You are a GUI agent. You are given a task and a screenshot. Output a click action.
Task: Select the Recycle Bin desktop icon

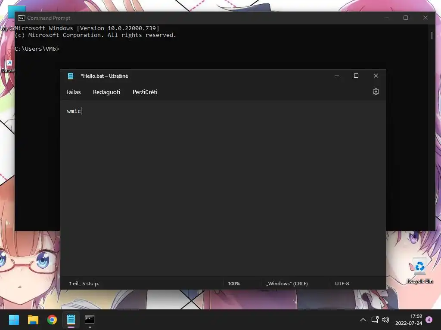coord(419,270)
